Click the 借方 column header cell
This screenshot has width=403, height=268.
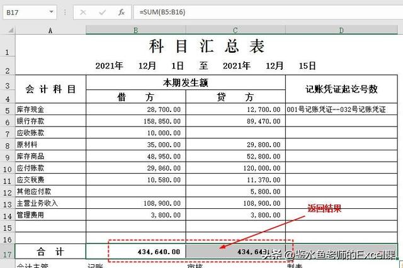136,97
